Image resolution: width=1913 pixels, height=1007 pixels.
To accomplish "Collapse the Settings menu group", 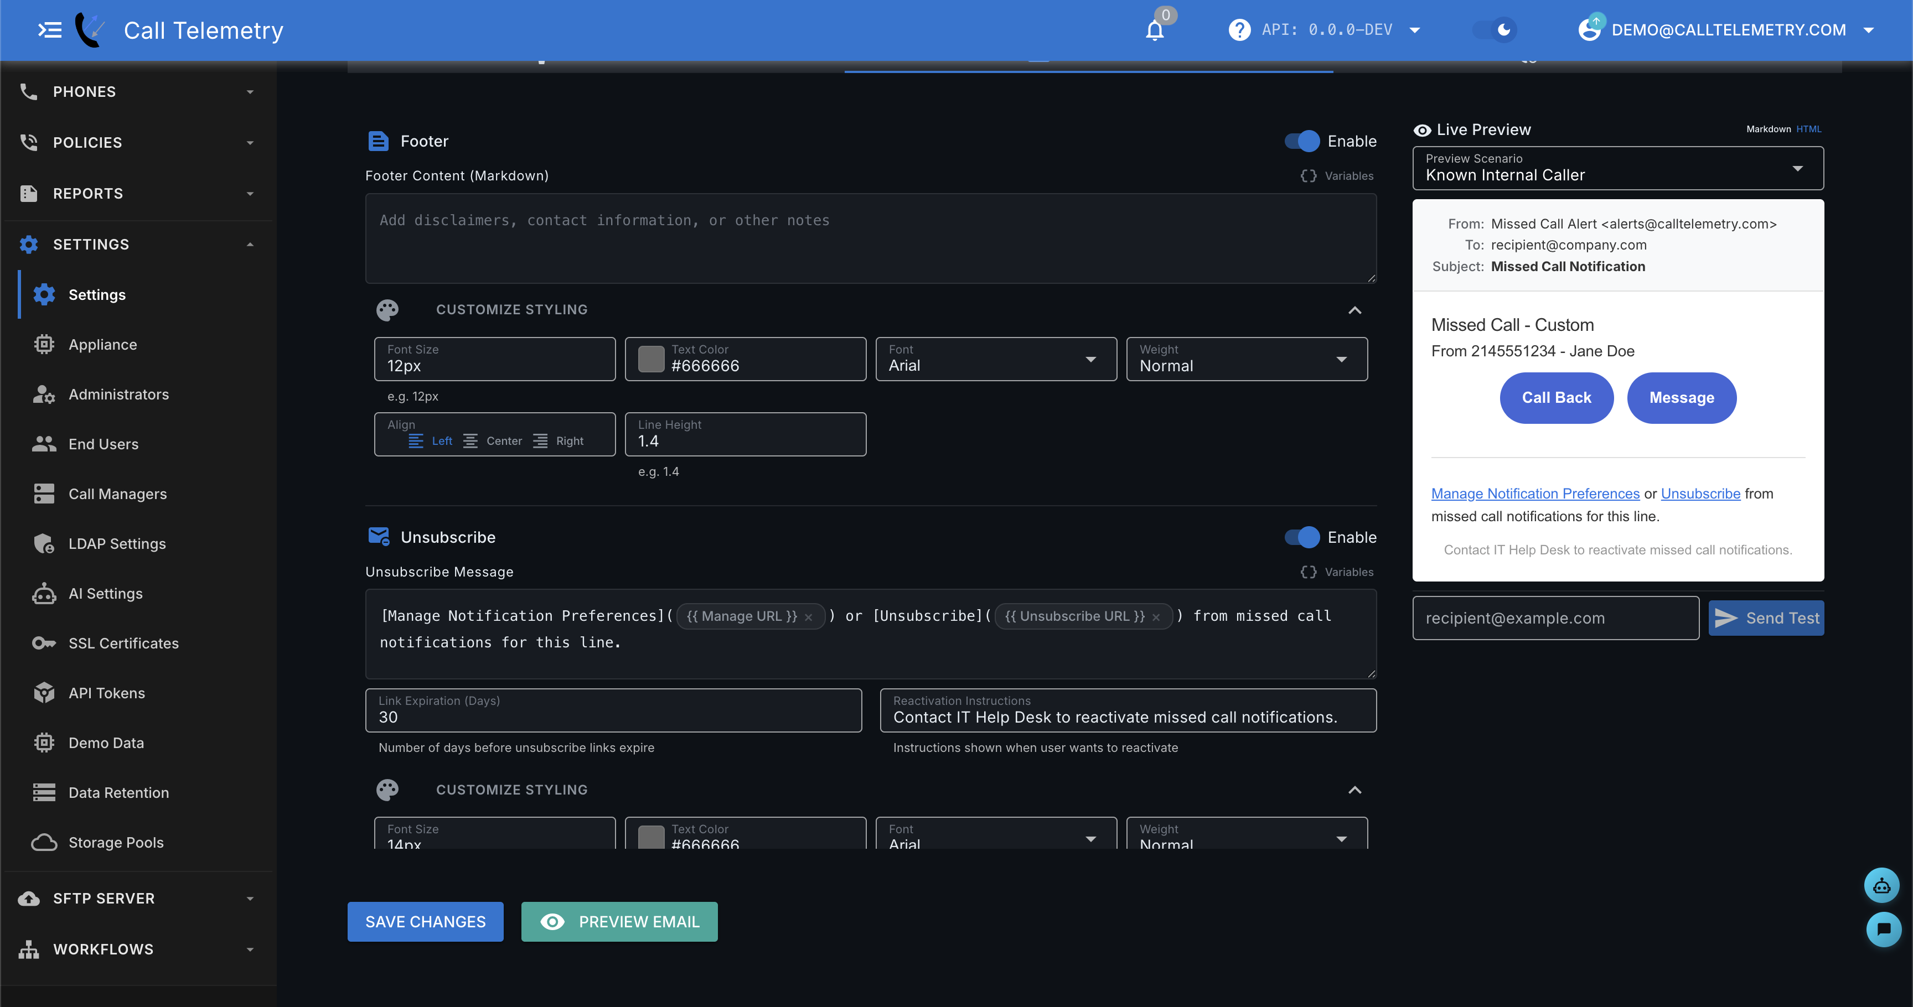I will pyautogui.click(x=138, y=244).
